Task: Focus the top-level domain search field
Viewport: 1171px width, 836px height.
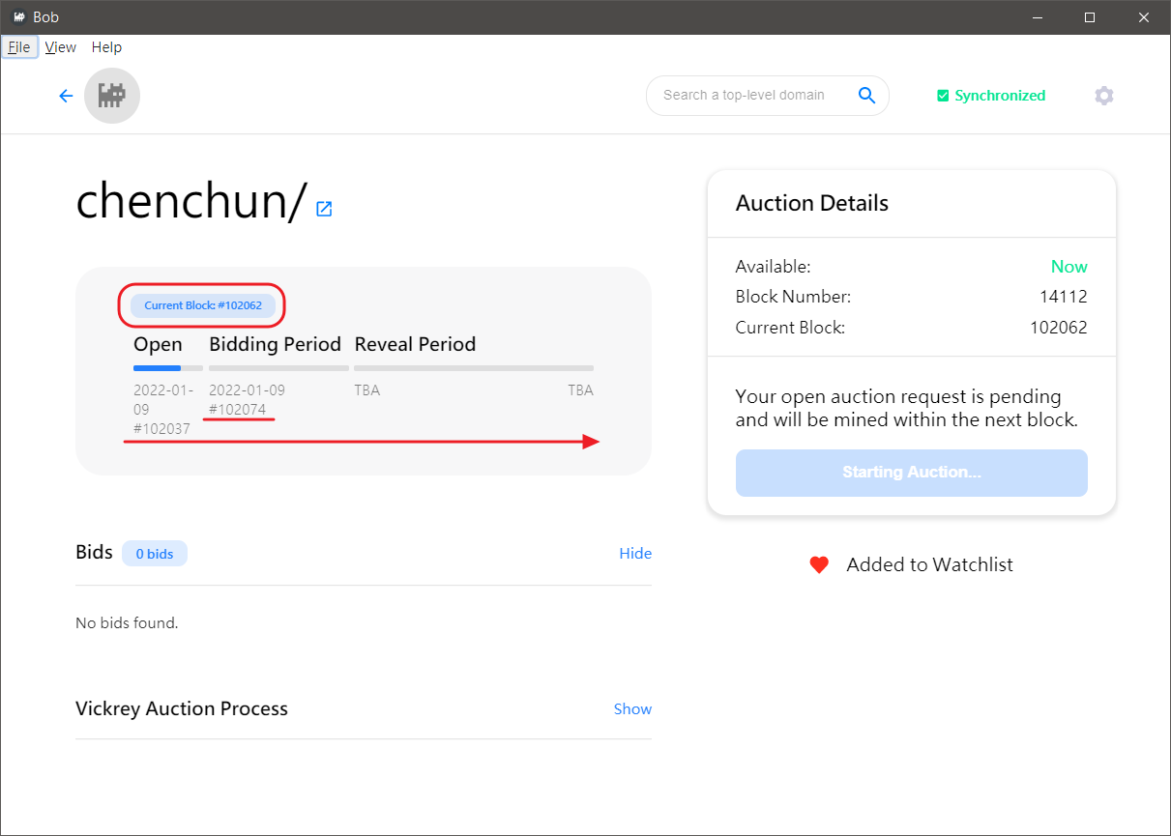Action: (745, 95)
